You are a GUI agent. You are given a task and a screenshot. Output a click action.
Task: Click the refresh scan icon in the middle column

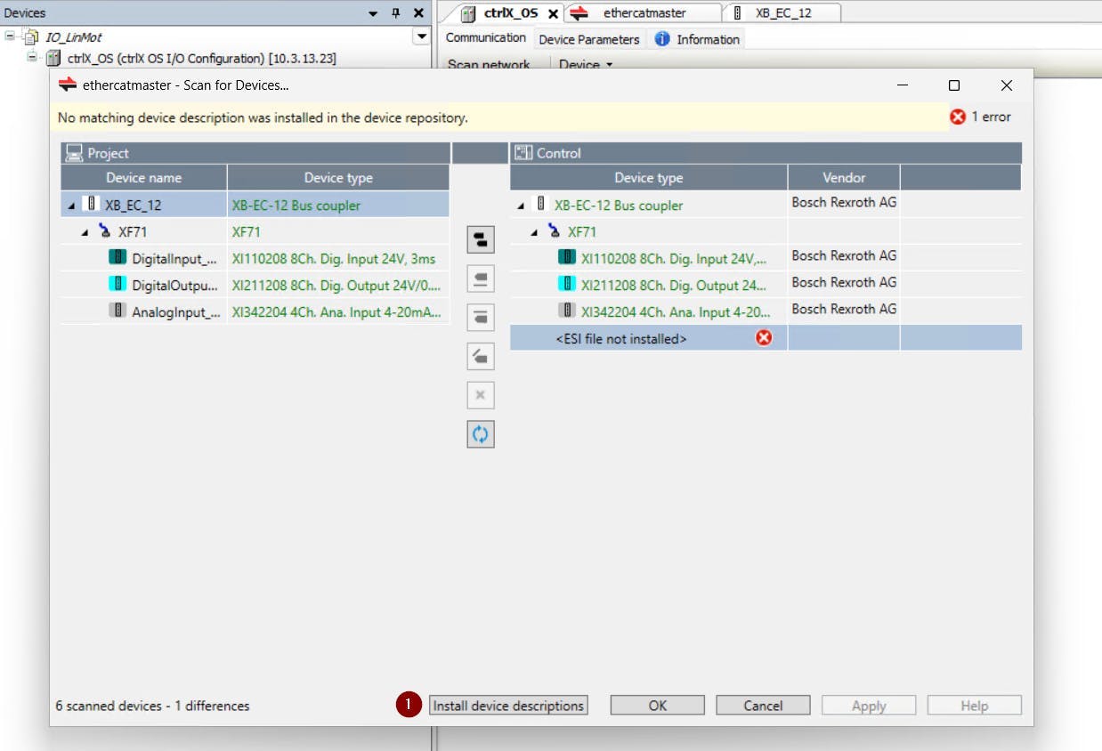481,434
